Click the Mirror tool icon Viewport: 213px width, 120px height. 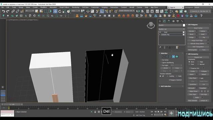click(138, 11)
